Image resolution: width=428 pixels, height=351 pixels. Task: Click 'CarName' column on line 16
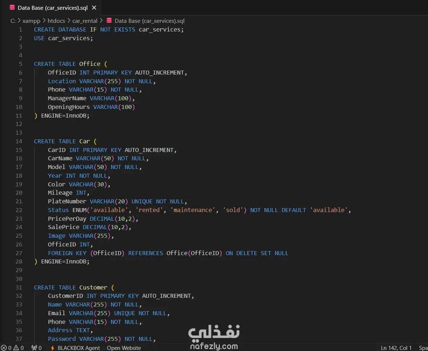pyautogui.click(x=60, y=158)
